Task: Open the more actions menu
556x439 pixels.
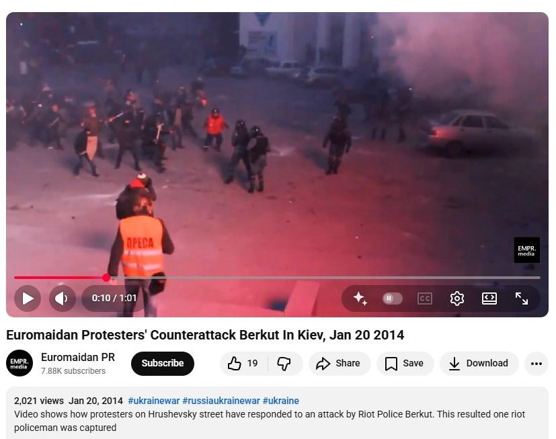Action: click(536, 363)
